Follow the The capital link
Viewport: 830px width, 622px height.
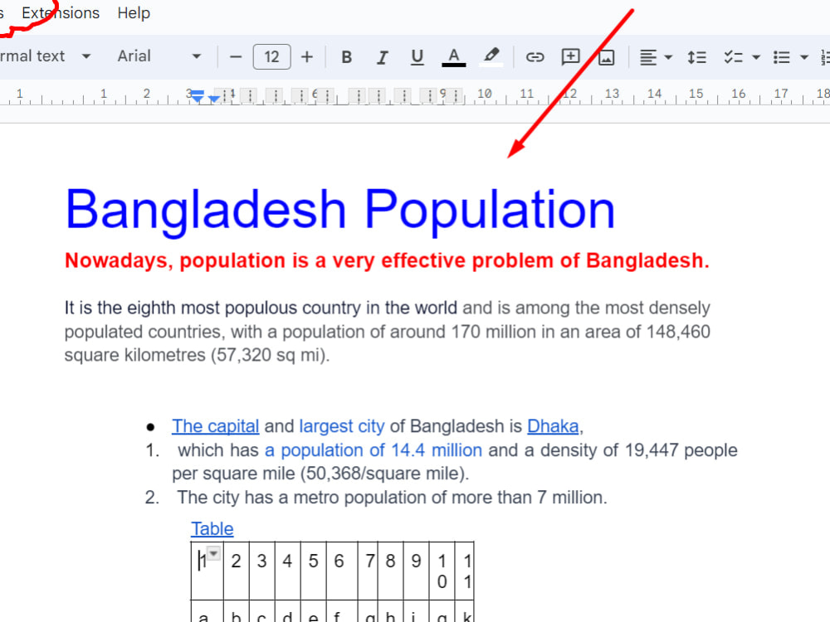(216, 426)
